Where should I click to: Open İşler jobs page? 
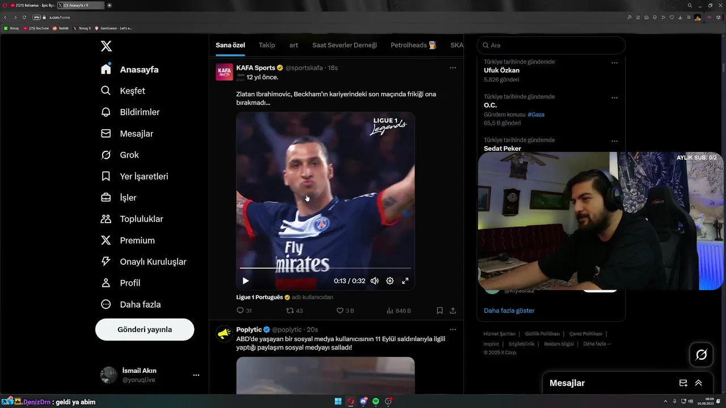coord(119,198)
